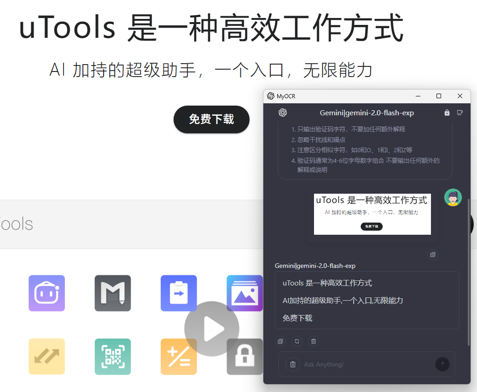Open the Markdown editor plugin icon
Image resolution: width=477 pixels, height=392 pixels.
(112, 293)
